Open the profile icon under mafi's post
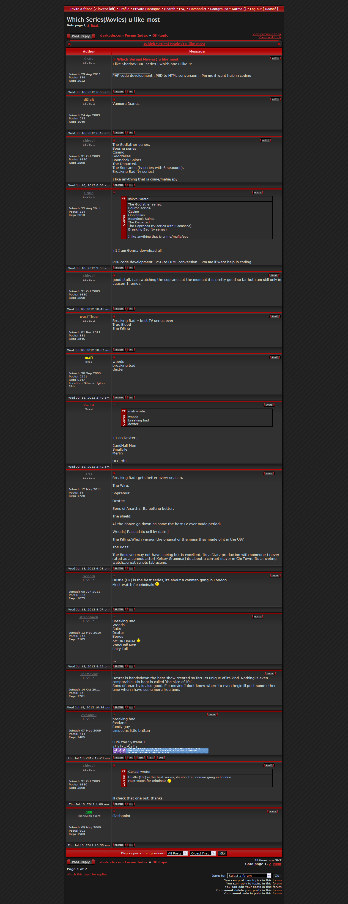 coord(119,398)
